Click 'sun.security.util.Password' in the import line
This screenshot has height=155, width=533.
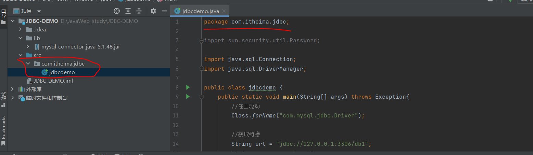(x=272, y=41)
